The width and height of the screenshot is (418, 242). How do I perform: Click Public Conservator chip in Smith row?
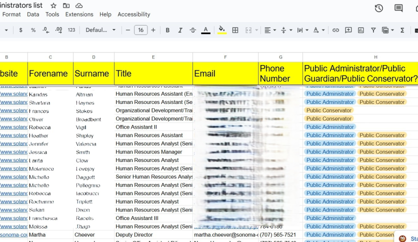(382, 152)
